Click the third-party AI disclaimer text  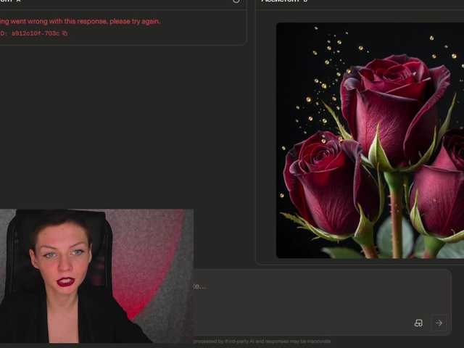tap(261, 341)
